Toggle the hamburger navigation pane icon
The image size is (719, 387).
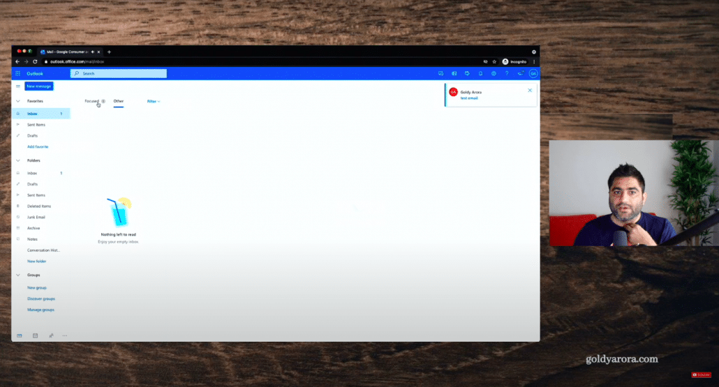pos(18,86)
